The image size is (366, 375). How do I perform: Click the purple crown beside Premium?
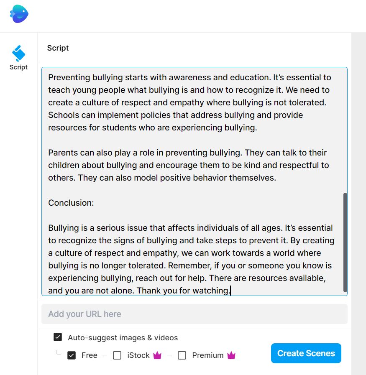pyautogui.click(x=231, y=355)
